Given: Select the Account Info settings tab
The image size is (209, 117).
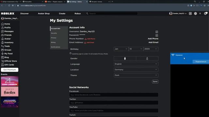Looking at the screenshot, I should 59,29.
